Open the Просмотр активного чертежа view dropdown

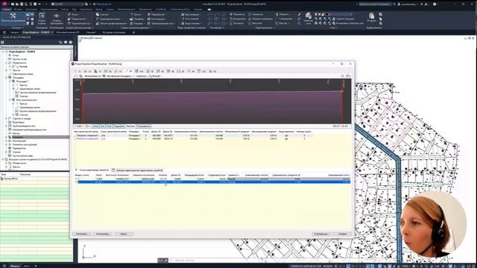tap(37, 47)
